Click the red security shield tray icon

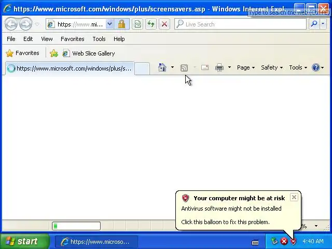point(294,241)
